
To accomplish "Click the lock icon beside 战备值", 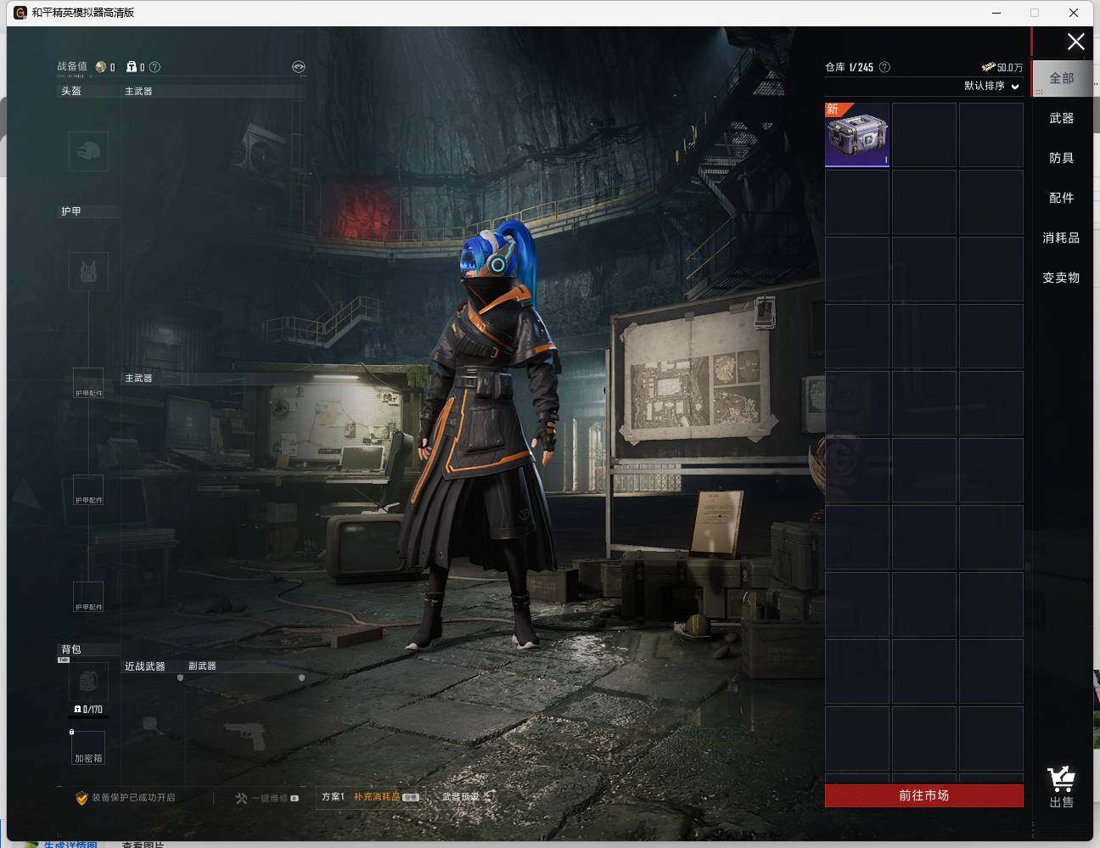I will (x=132, y=67).
